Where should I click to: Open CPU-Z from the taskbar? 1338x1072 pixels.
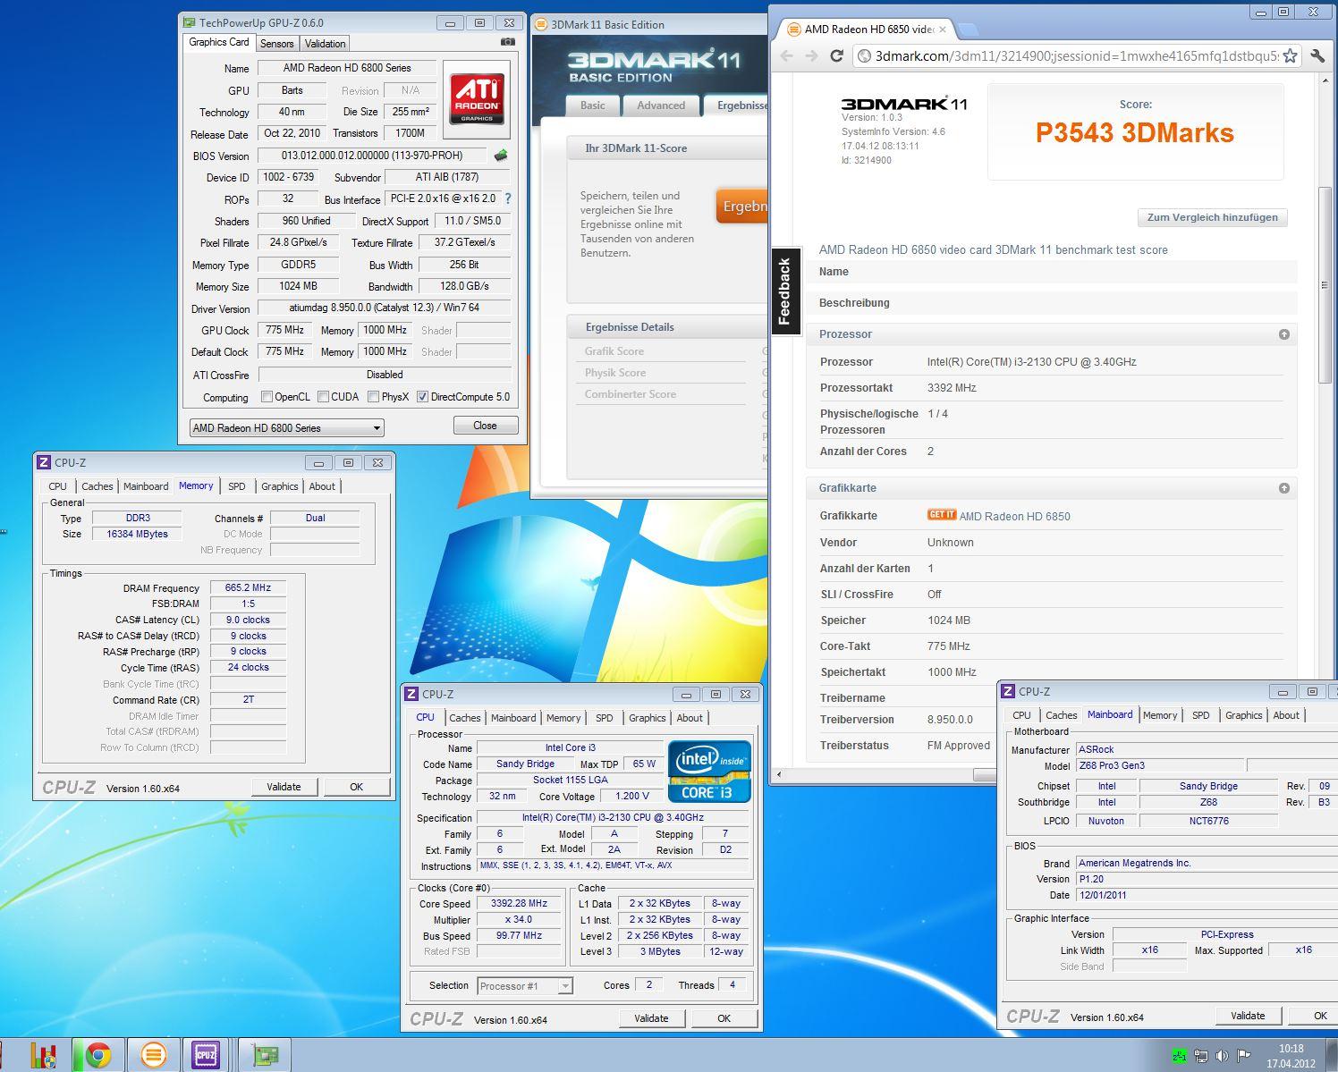tap(206, 1055)
